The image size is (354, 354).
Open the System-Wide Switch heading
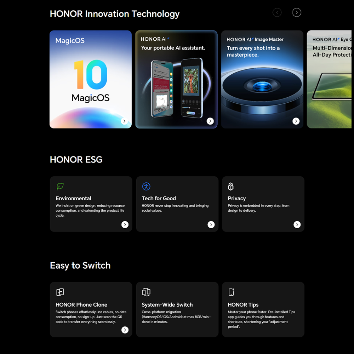pos(167,305)
